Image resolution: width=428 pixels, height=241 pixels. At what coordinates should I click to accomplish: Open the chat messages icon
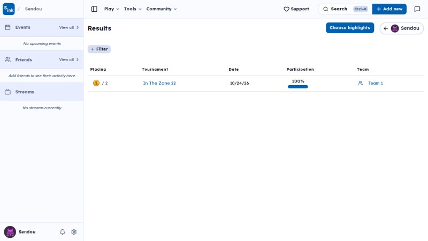(x=417, y=9)
